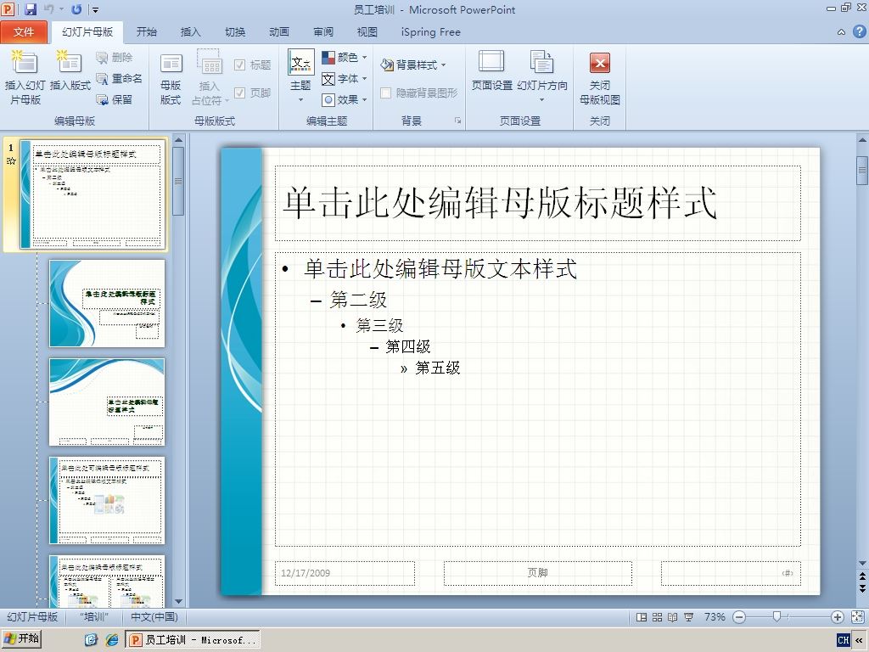Select slide master thumbnail number 1
This screenshot has width=869, height=652.
click(x=93, y=194)
